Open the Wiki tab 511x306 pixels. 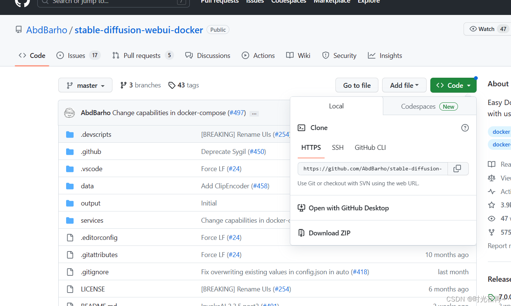(x=298, y=56)
